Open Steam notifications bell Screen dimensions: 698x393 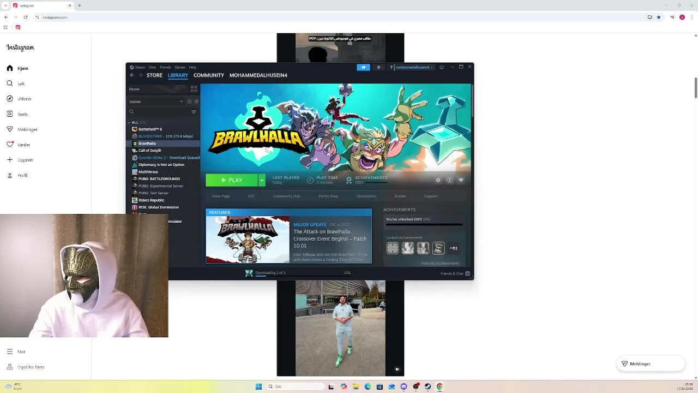tap(378, 67)
